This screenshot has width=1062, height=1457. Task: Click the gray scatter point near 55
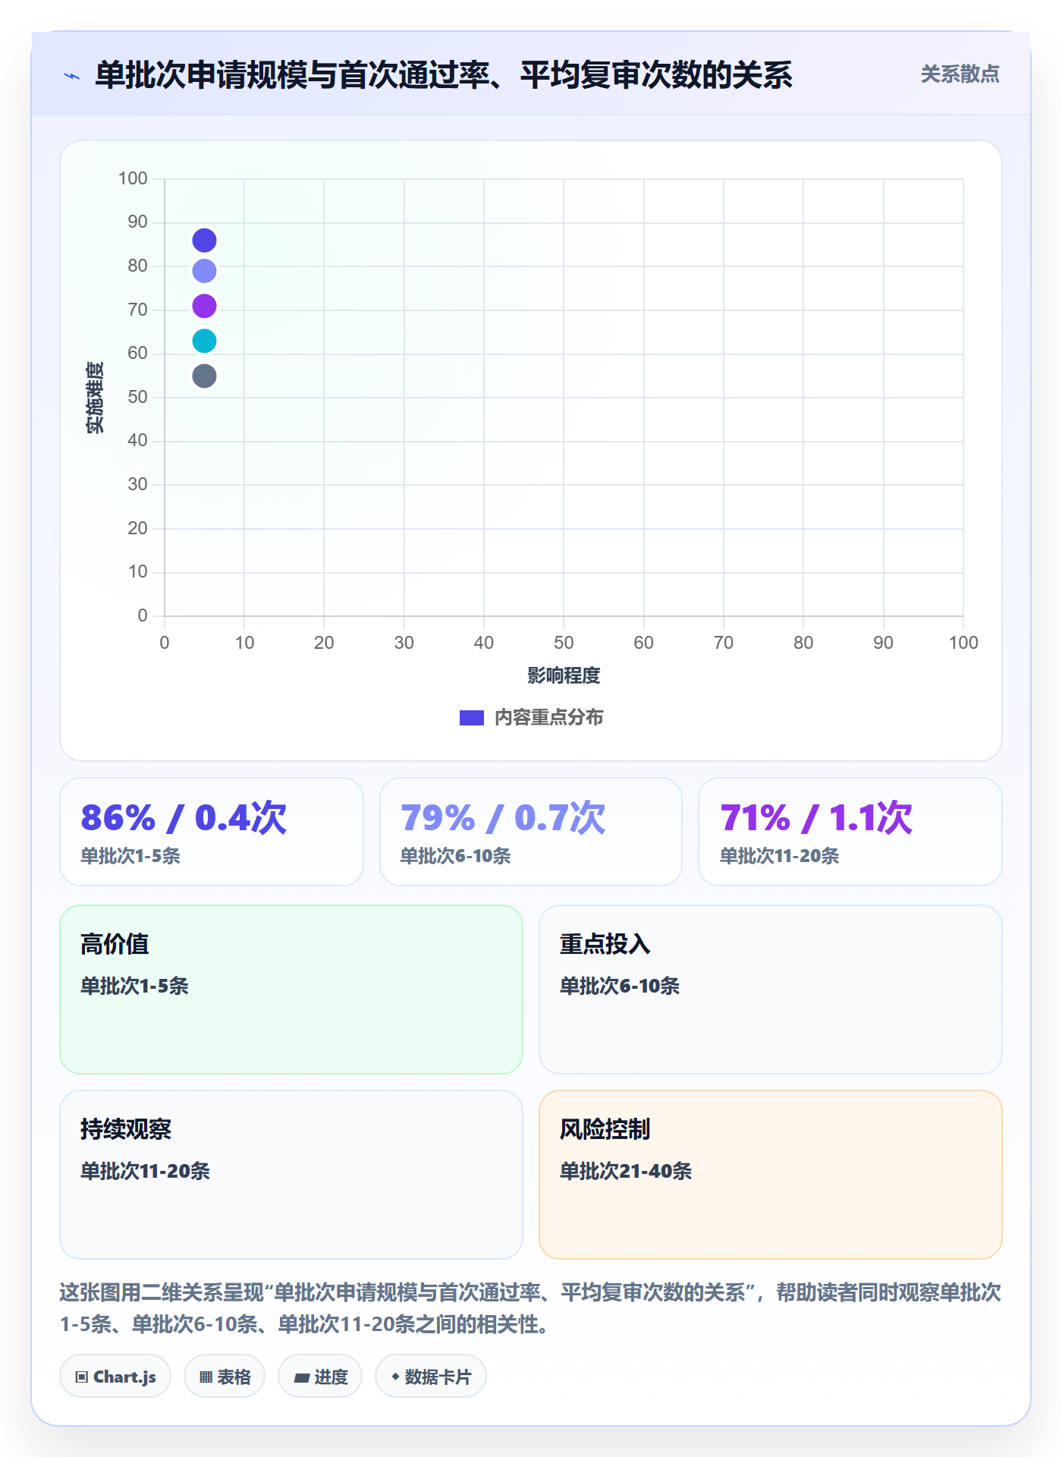click(204, 376)
